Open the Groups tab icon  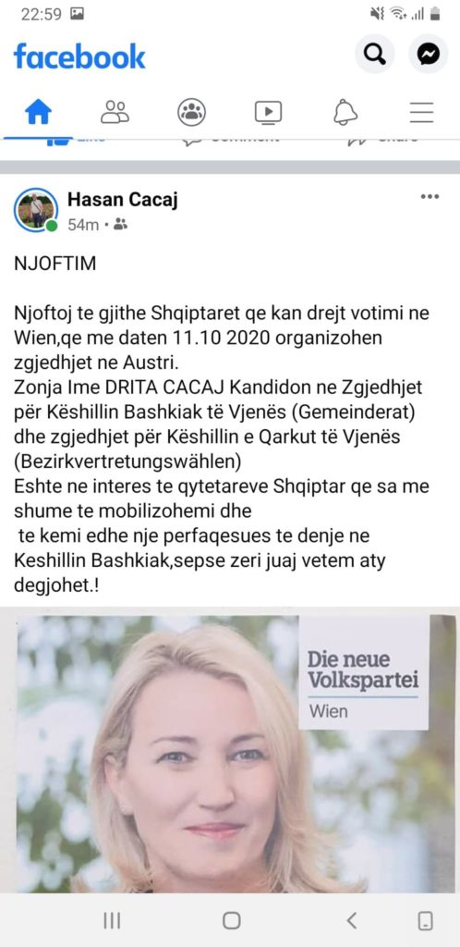point(192,112)
